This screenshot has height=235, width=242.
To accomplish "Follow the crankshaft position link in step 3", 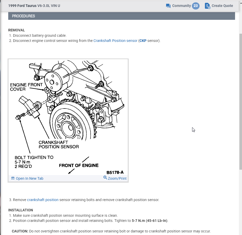I will click(43, 200).
